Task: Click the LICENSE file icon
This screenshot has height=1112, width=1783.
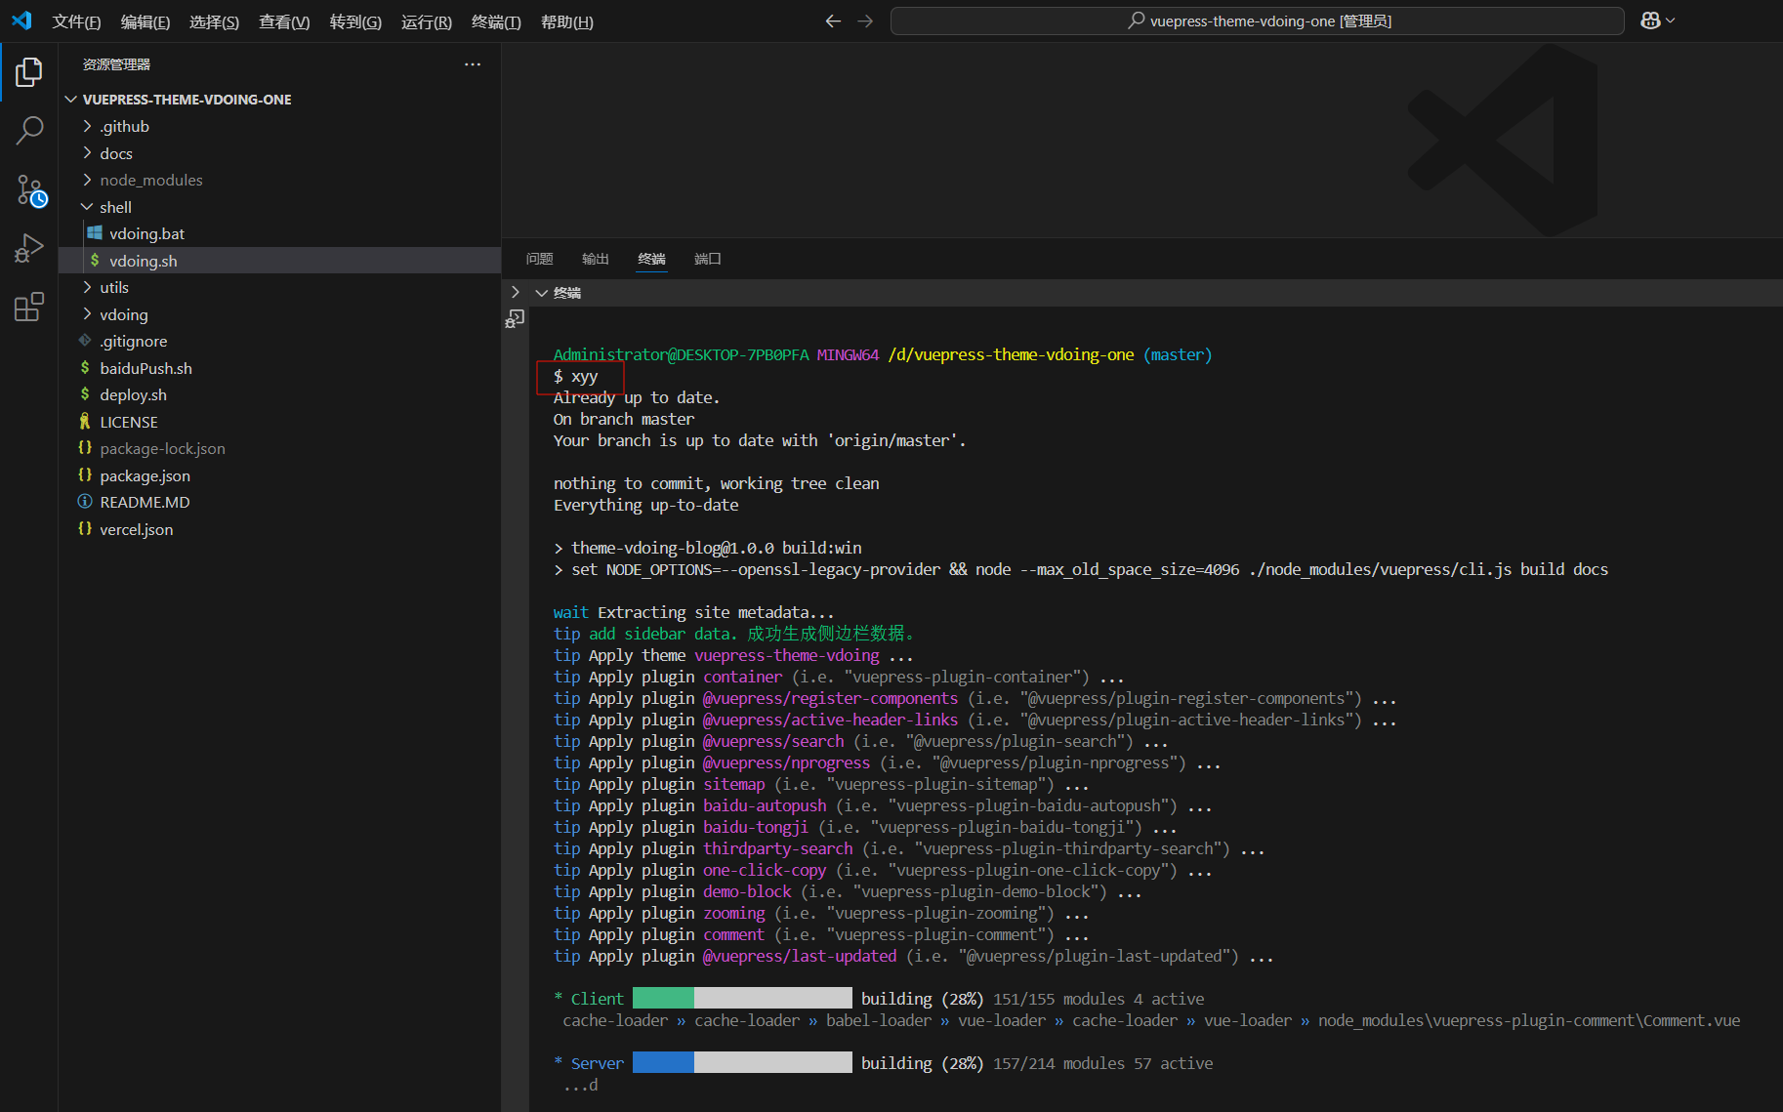Action: [x=85, y=422]
